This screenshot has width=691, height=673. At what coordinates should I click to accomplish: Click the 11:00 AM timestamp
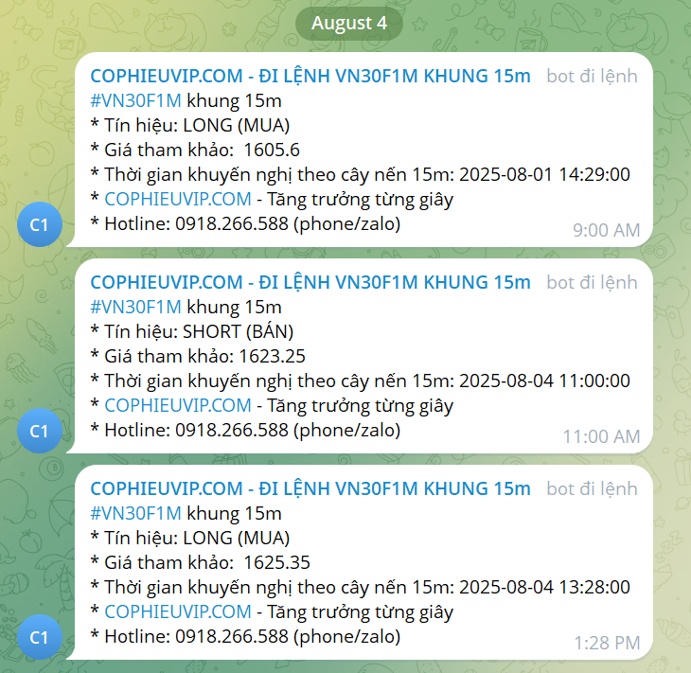point(601,436)
